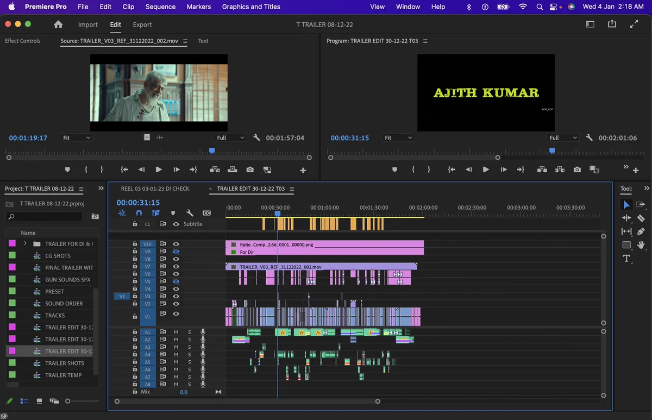Screen dimensions: 652x420
Task: Go to In point in Program
Action: click(x=451, y=170)
